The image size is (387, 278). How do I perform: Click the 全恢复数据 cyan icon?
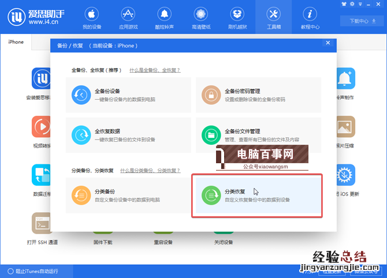(x=81, y=135)
